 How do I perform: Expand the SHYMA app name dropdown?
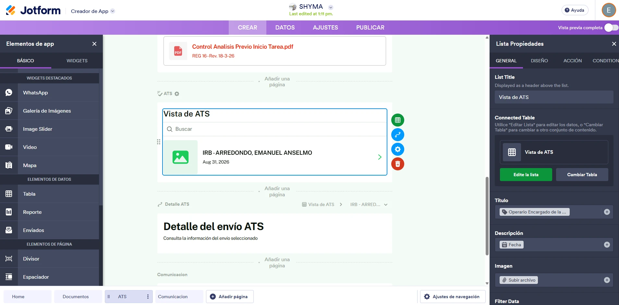pos(331,7)
